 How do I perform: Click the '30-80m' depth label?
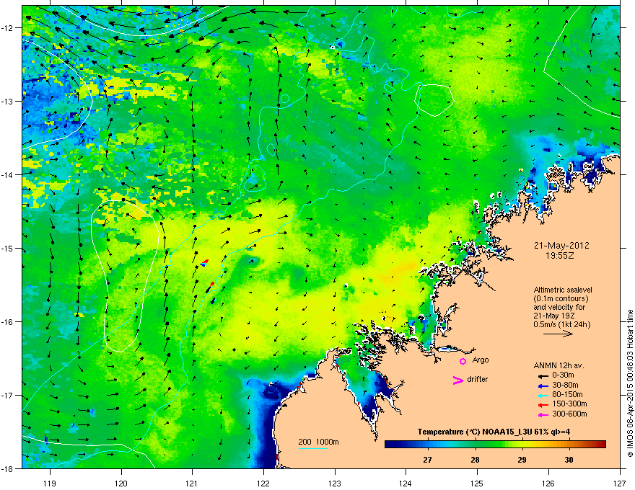tap(565, 385)
